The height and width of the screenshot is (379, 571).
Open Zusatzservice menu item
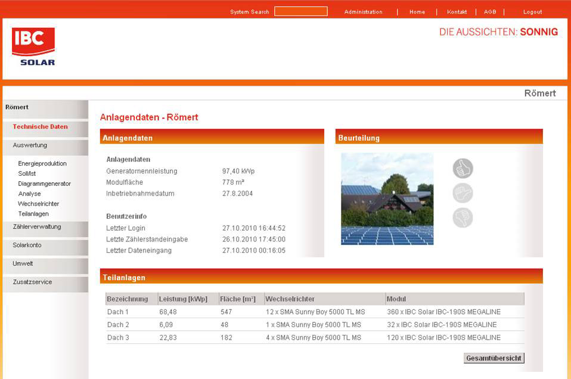tap(45, 284)
